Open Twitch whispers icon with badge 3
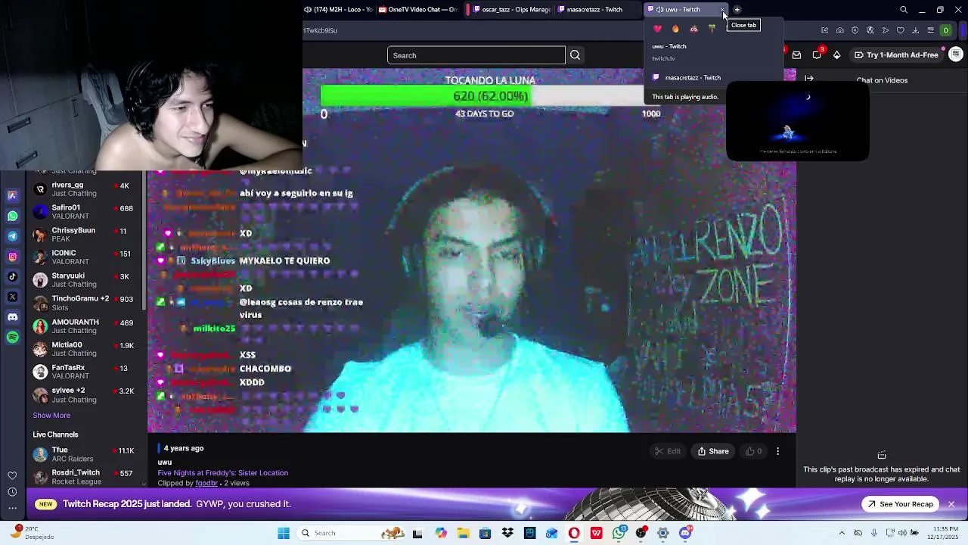Screen dimensions: 968x545 [x=817, y=54]
